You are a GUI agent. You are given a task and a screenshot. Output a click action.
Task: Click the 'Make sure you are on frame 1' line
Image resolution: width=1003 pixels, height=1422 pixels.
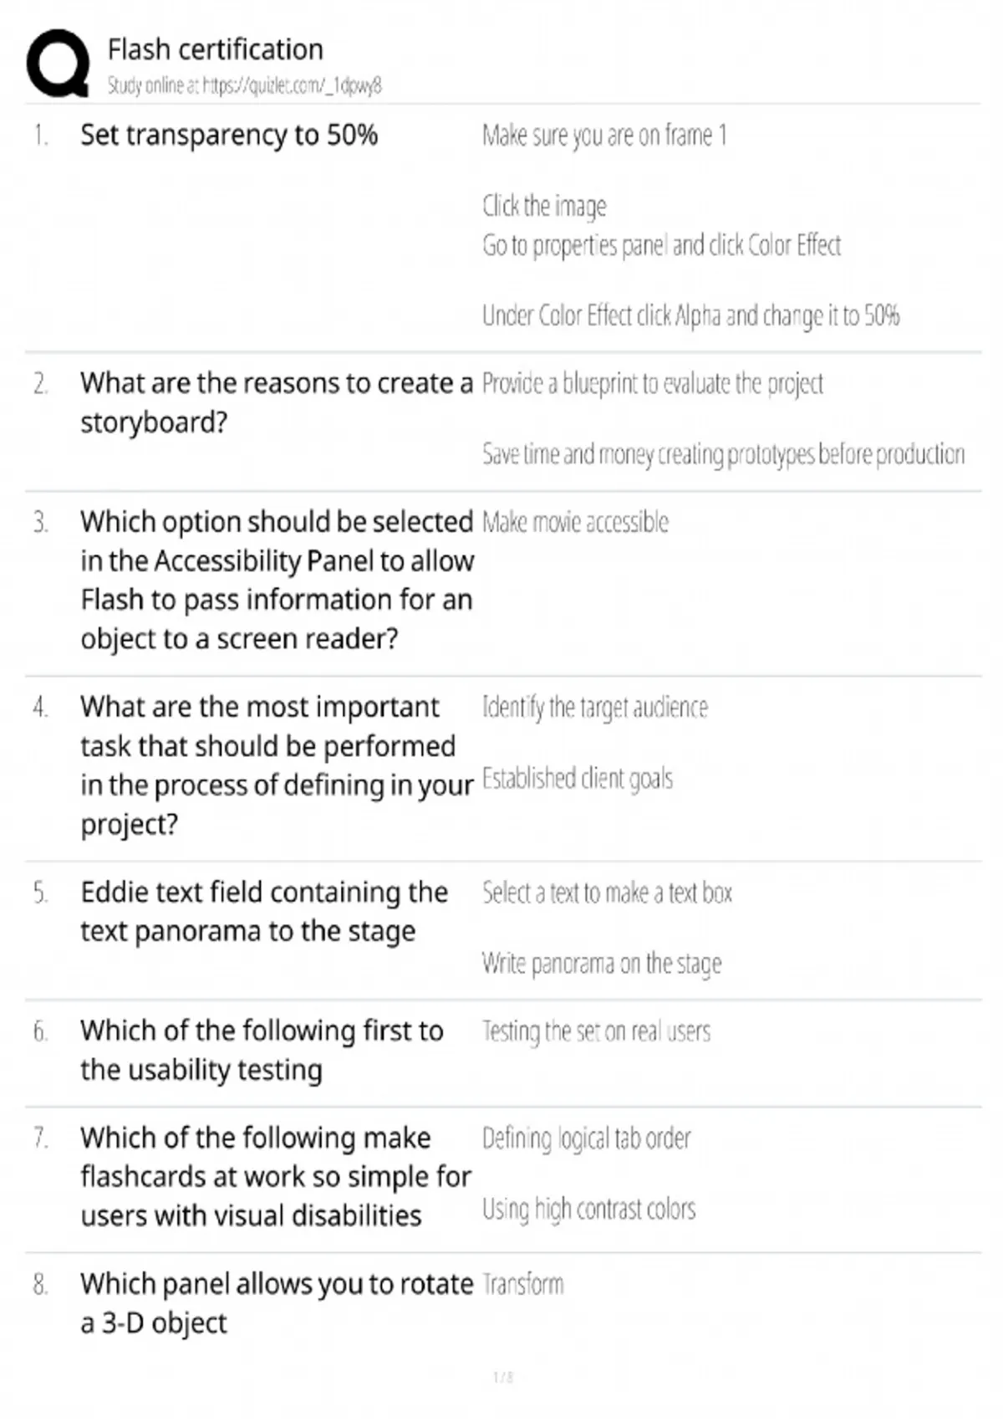(604, 136)
